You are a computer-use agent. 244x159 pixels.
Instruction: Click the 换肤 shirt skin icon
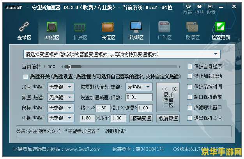coord(199,7)
